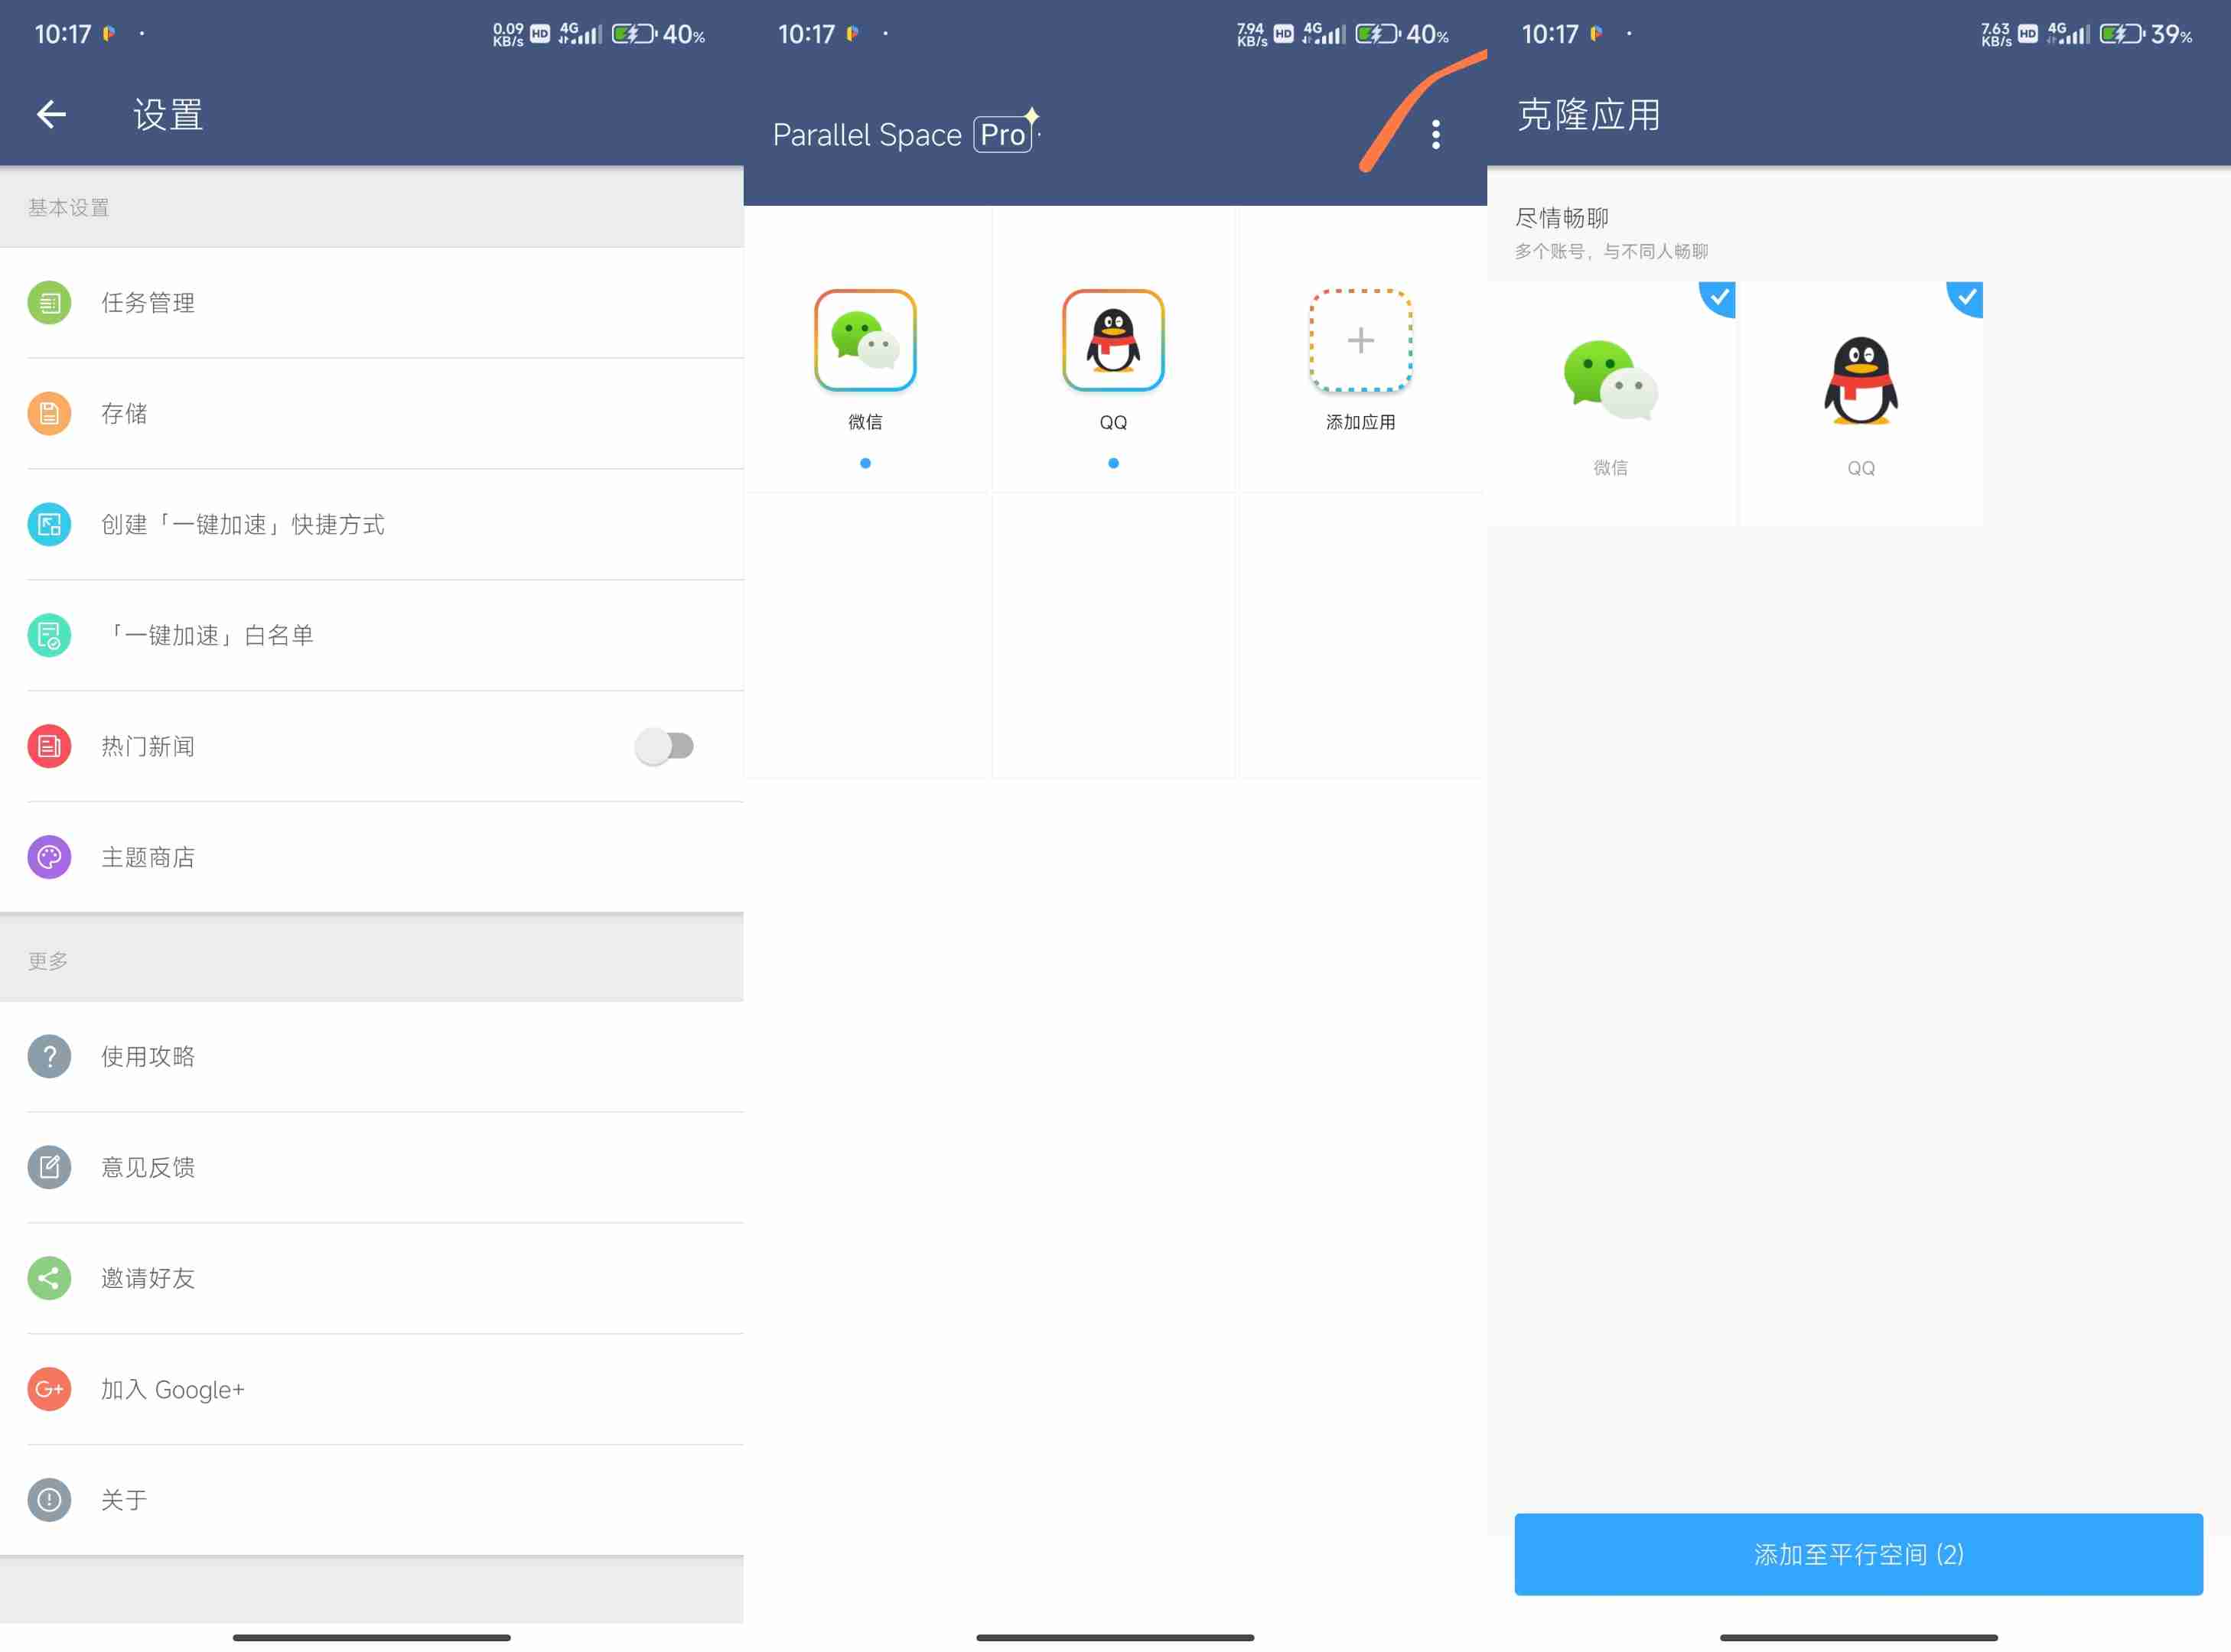Tap the 关于 info icon
The image size is (2231, 1652).
coord(49,1500)
